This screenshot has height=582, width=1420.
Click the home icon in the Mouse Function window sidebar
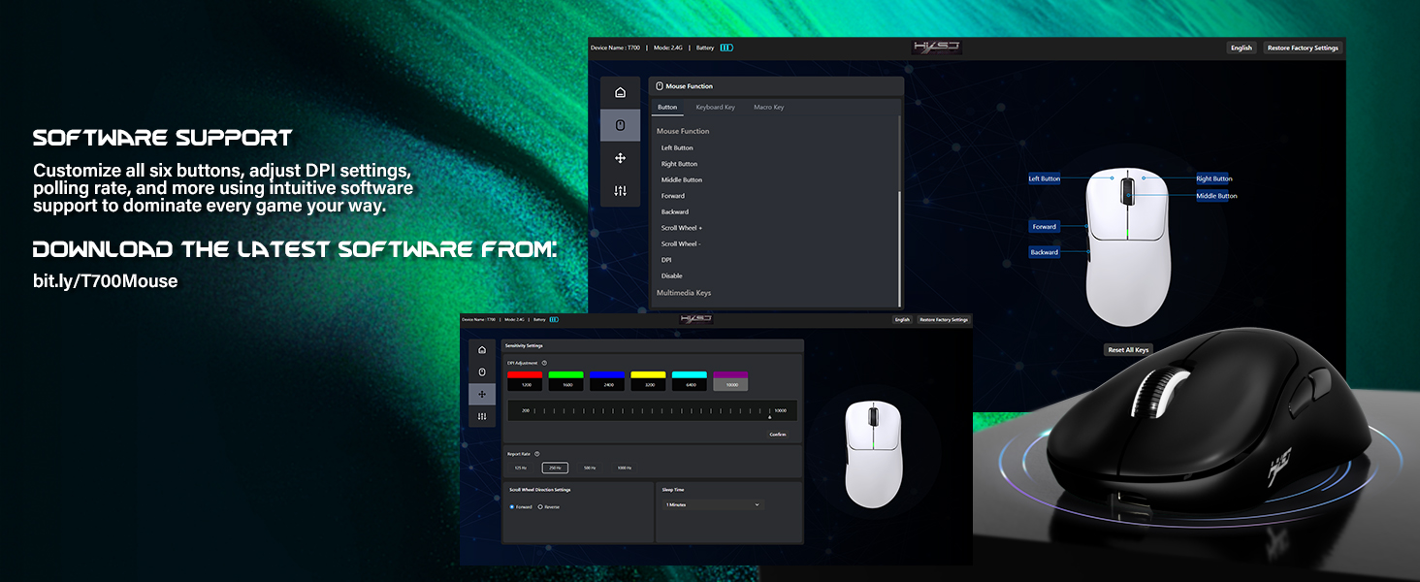pyautogui.click(x=620, y=93)
